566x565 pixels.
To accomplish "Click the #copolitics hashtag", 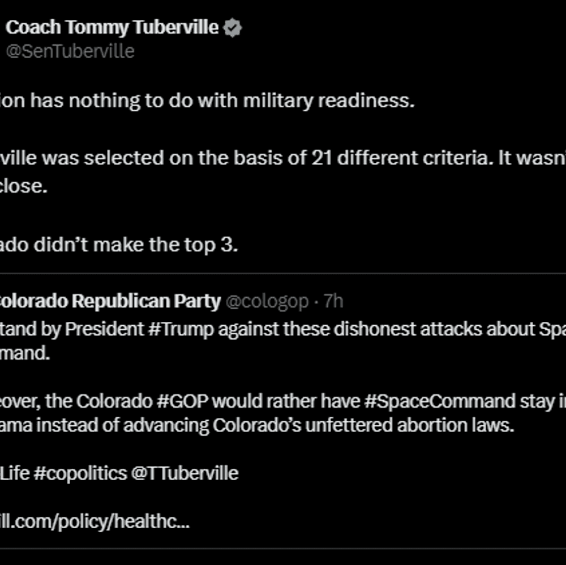I will pyautogui.click(x=80, y=473).
